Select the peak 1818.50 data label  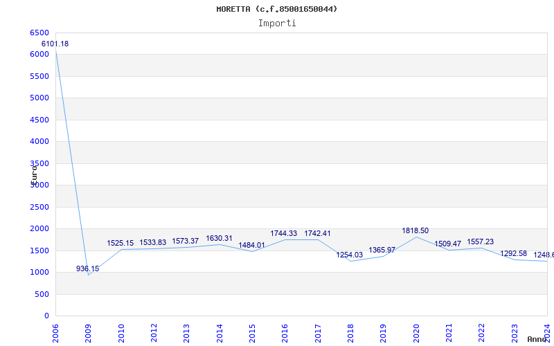[415, 230]
